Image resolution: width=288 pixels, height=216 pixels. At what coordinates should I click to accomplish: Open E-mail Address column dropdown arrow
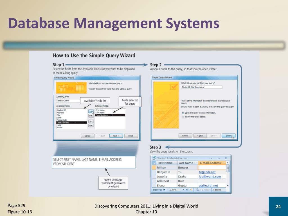pyautogui.click(x=224, y=163)
